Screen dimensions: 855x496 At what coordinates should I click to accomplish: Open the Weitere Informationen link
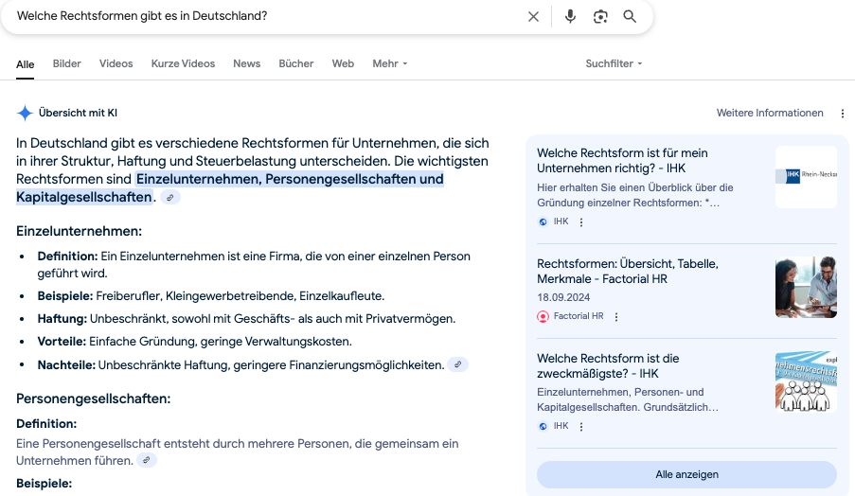[770, 114]
